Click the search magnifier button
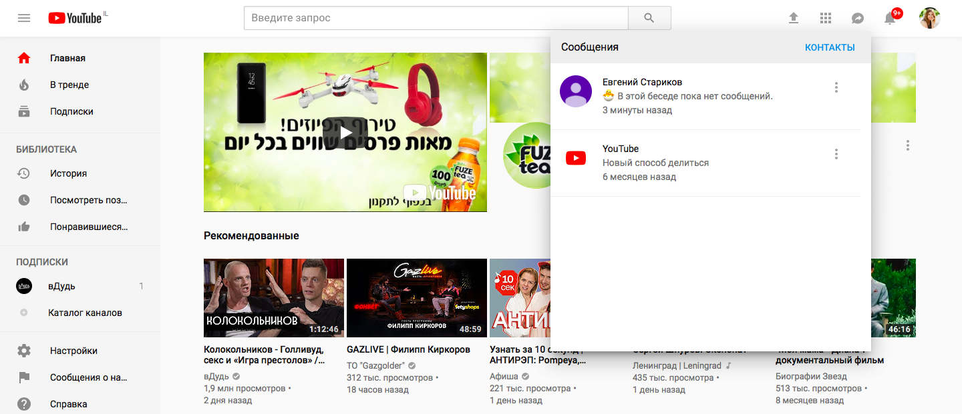The height and width of the screenshot is (414, 962). point(649,18)
